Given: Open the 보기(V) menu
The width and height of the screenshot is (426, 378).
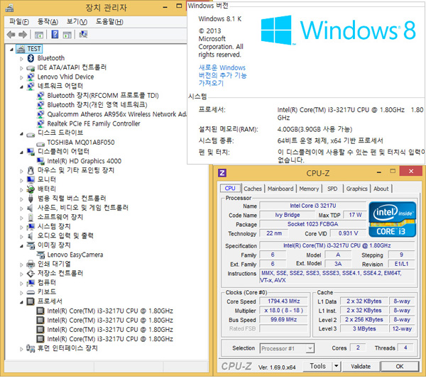Looking at the screenshot, I should click(x=77, y=21).
